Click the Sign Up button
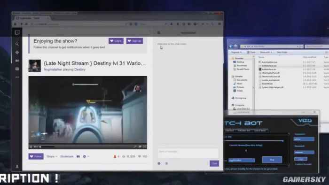This screenshot has width=329, height=185. point(134,41)
